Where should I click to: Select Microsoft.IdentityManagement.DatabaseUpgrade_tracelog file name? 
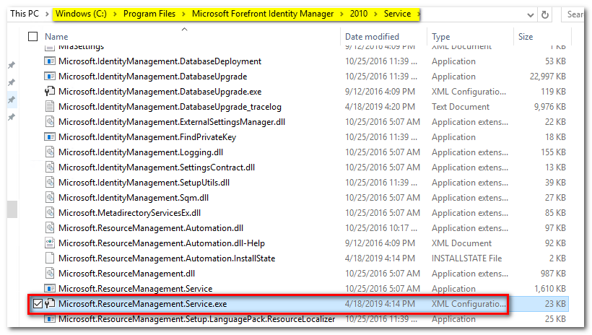click(x=170, y=107)
